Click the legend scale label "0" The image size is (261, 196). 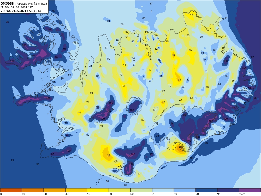coord(1,194)
